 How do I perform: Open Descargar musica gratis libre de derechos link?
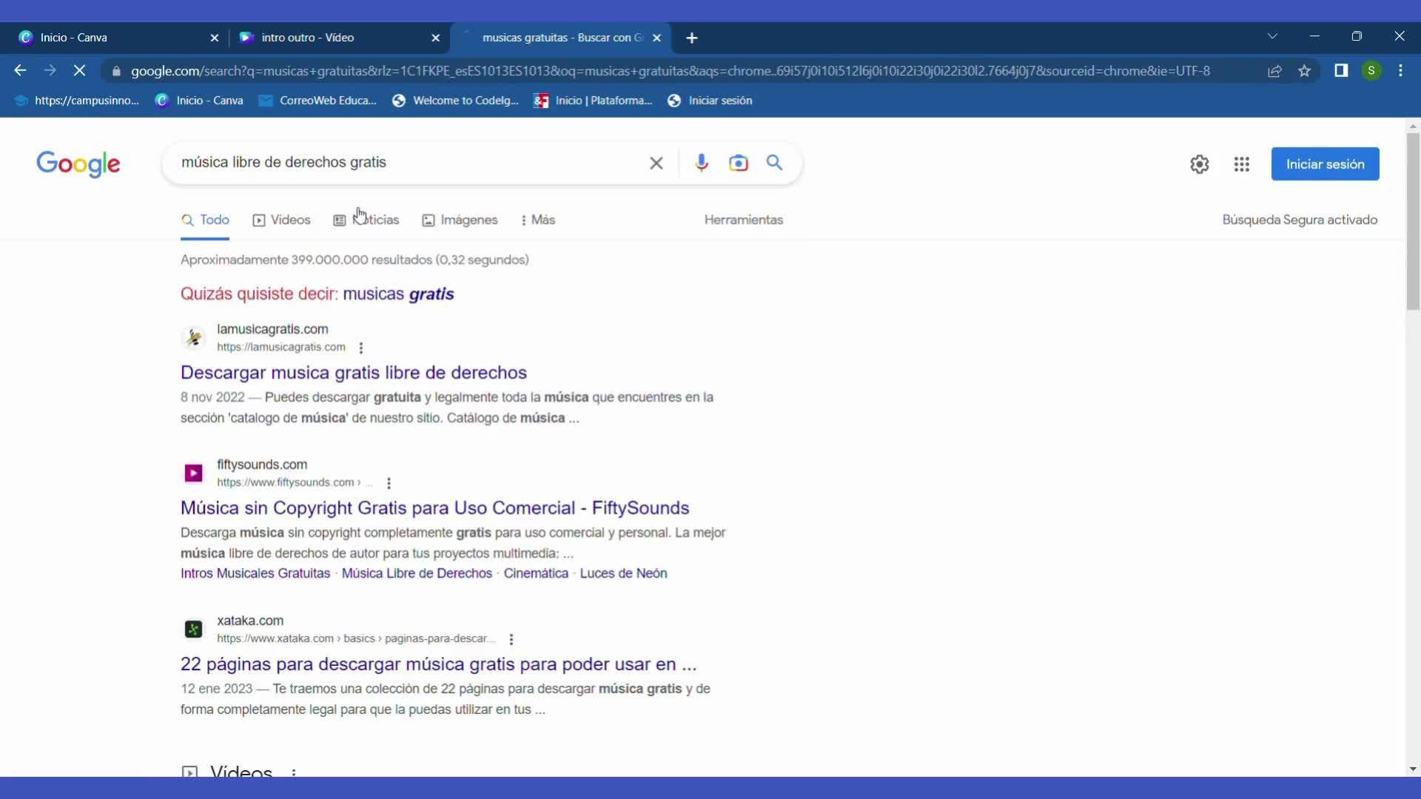click(x=353, y=372)
